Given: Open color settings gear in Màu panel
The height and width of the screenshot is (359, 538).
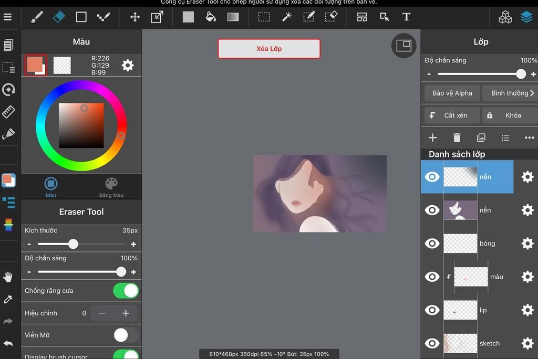Looking at the screenshot, I should tap(128, 65).
